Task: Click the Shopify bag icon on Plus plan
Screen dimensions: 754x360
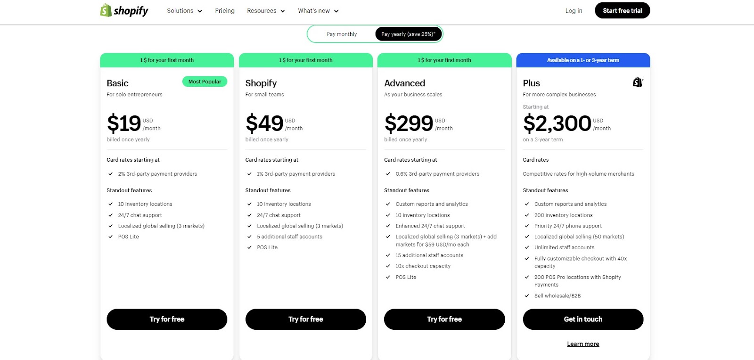Action: 638,82
